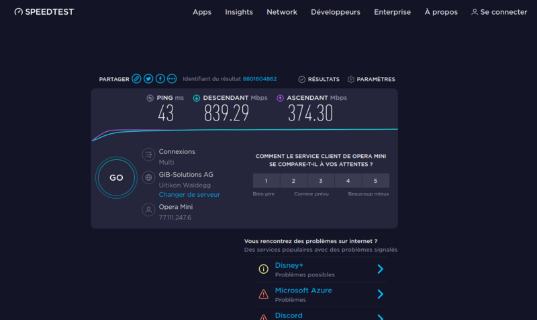537x320 pixels.
Task: Click the download value 839.29
Action: click(226, 113)
